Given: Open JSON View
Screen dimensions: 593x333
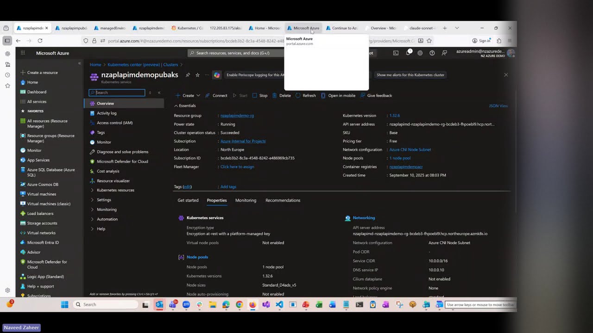Looking at the screenshot, I should tap(498, 106).
